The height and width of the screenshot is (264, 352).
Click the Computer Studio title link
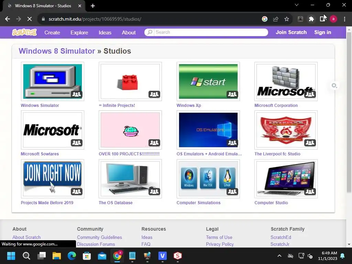point(271,203)
